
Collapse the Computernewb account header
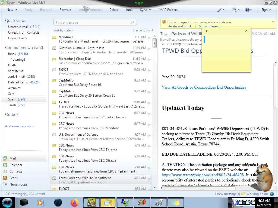pyautogui.click(x=25, y=48)
